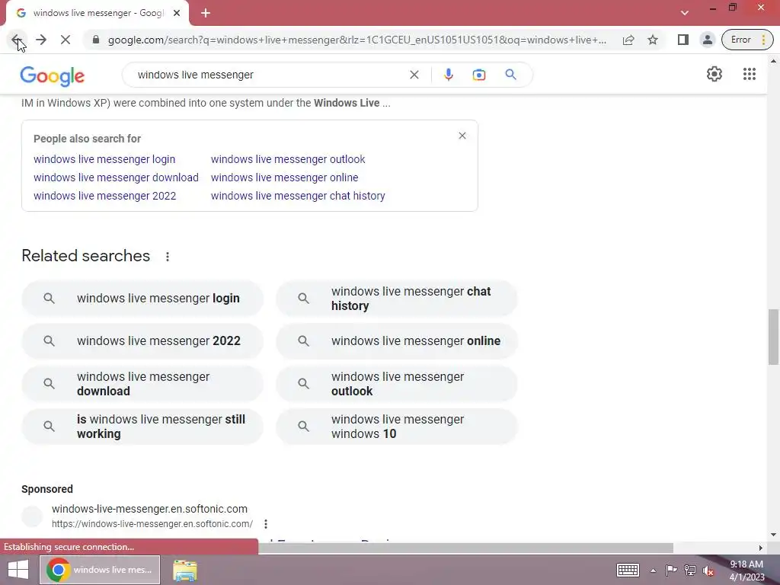Click the horizontal scrollbar thumb

465,548
